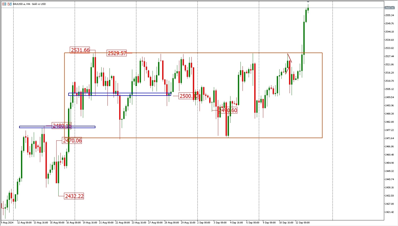
Task: Select the 2470.06 price label
Action: (x=72, y=140)
